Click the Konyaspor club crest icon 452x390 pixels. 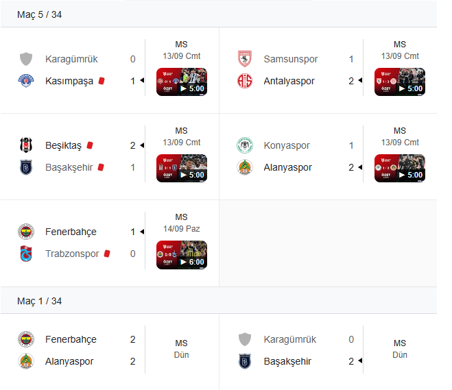pyautogui.click(x=244, y=145)
